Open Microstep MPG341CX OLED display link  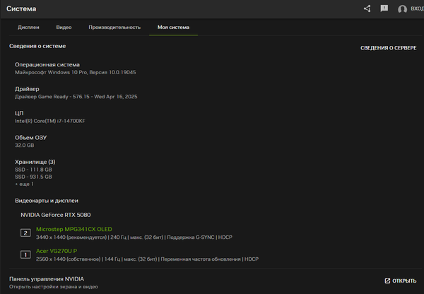tap(73, 229)
